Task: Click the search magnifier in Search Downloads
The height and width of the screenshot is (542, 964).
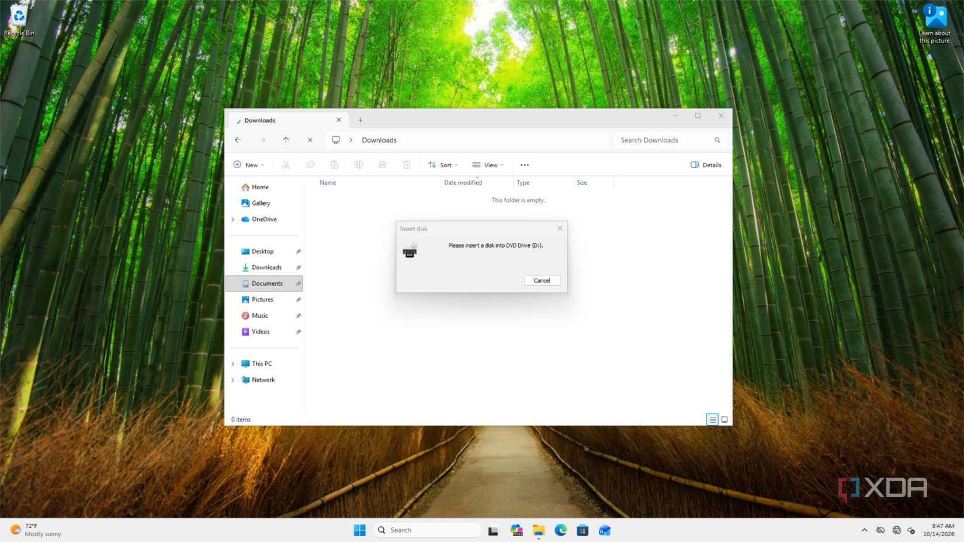Action: pyautogui.click(x=717, y=140)
